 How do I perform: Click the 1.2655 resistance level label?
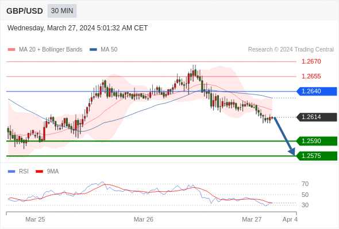(311, 76)
